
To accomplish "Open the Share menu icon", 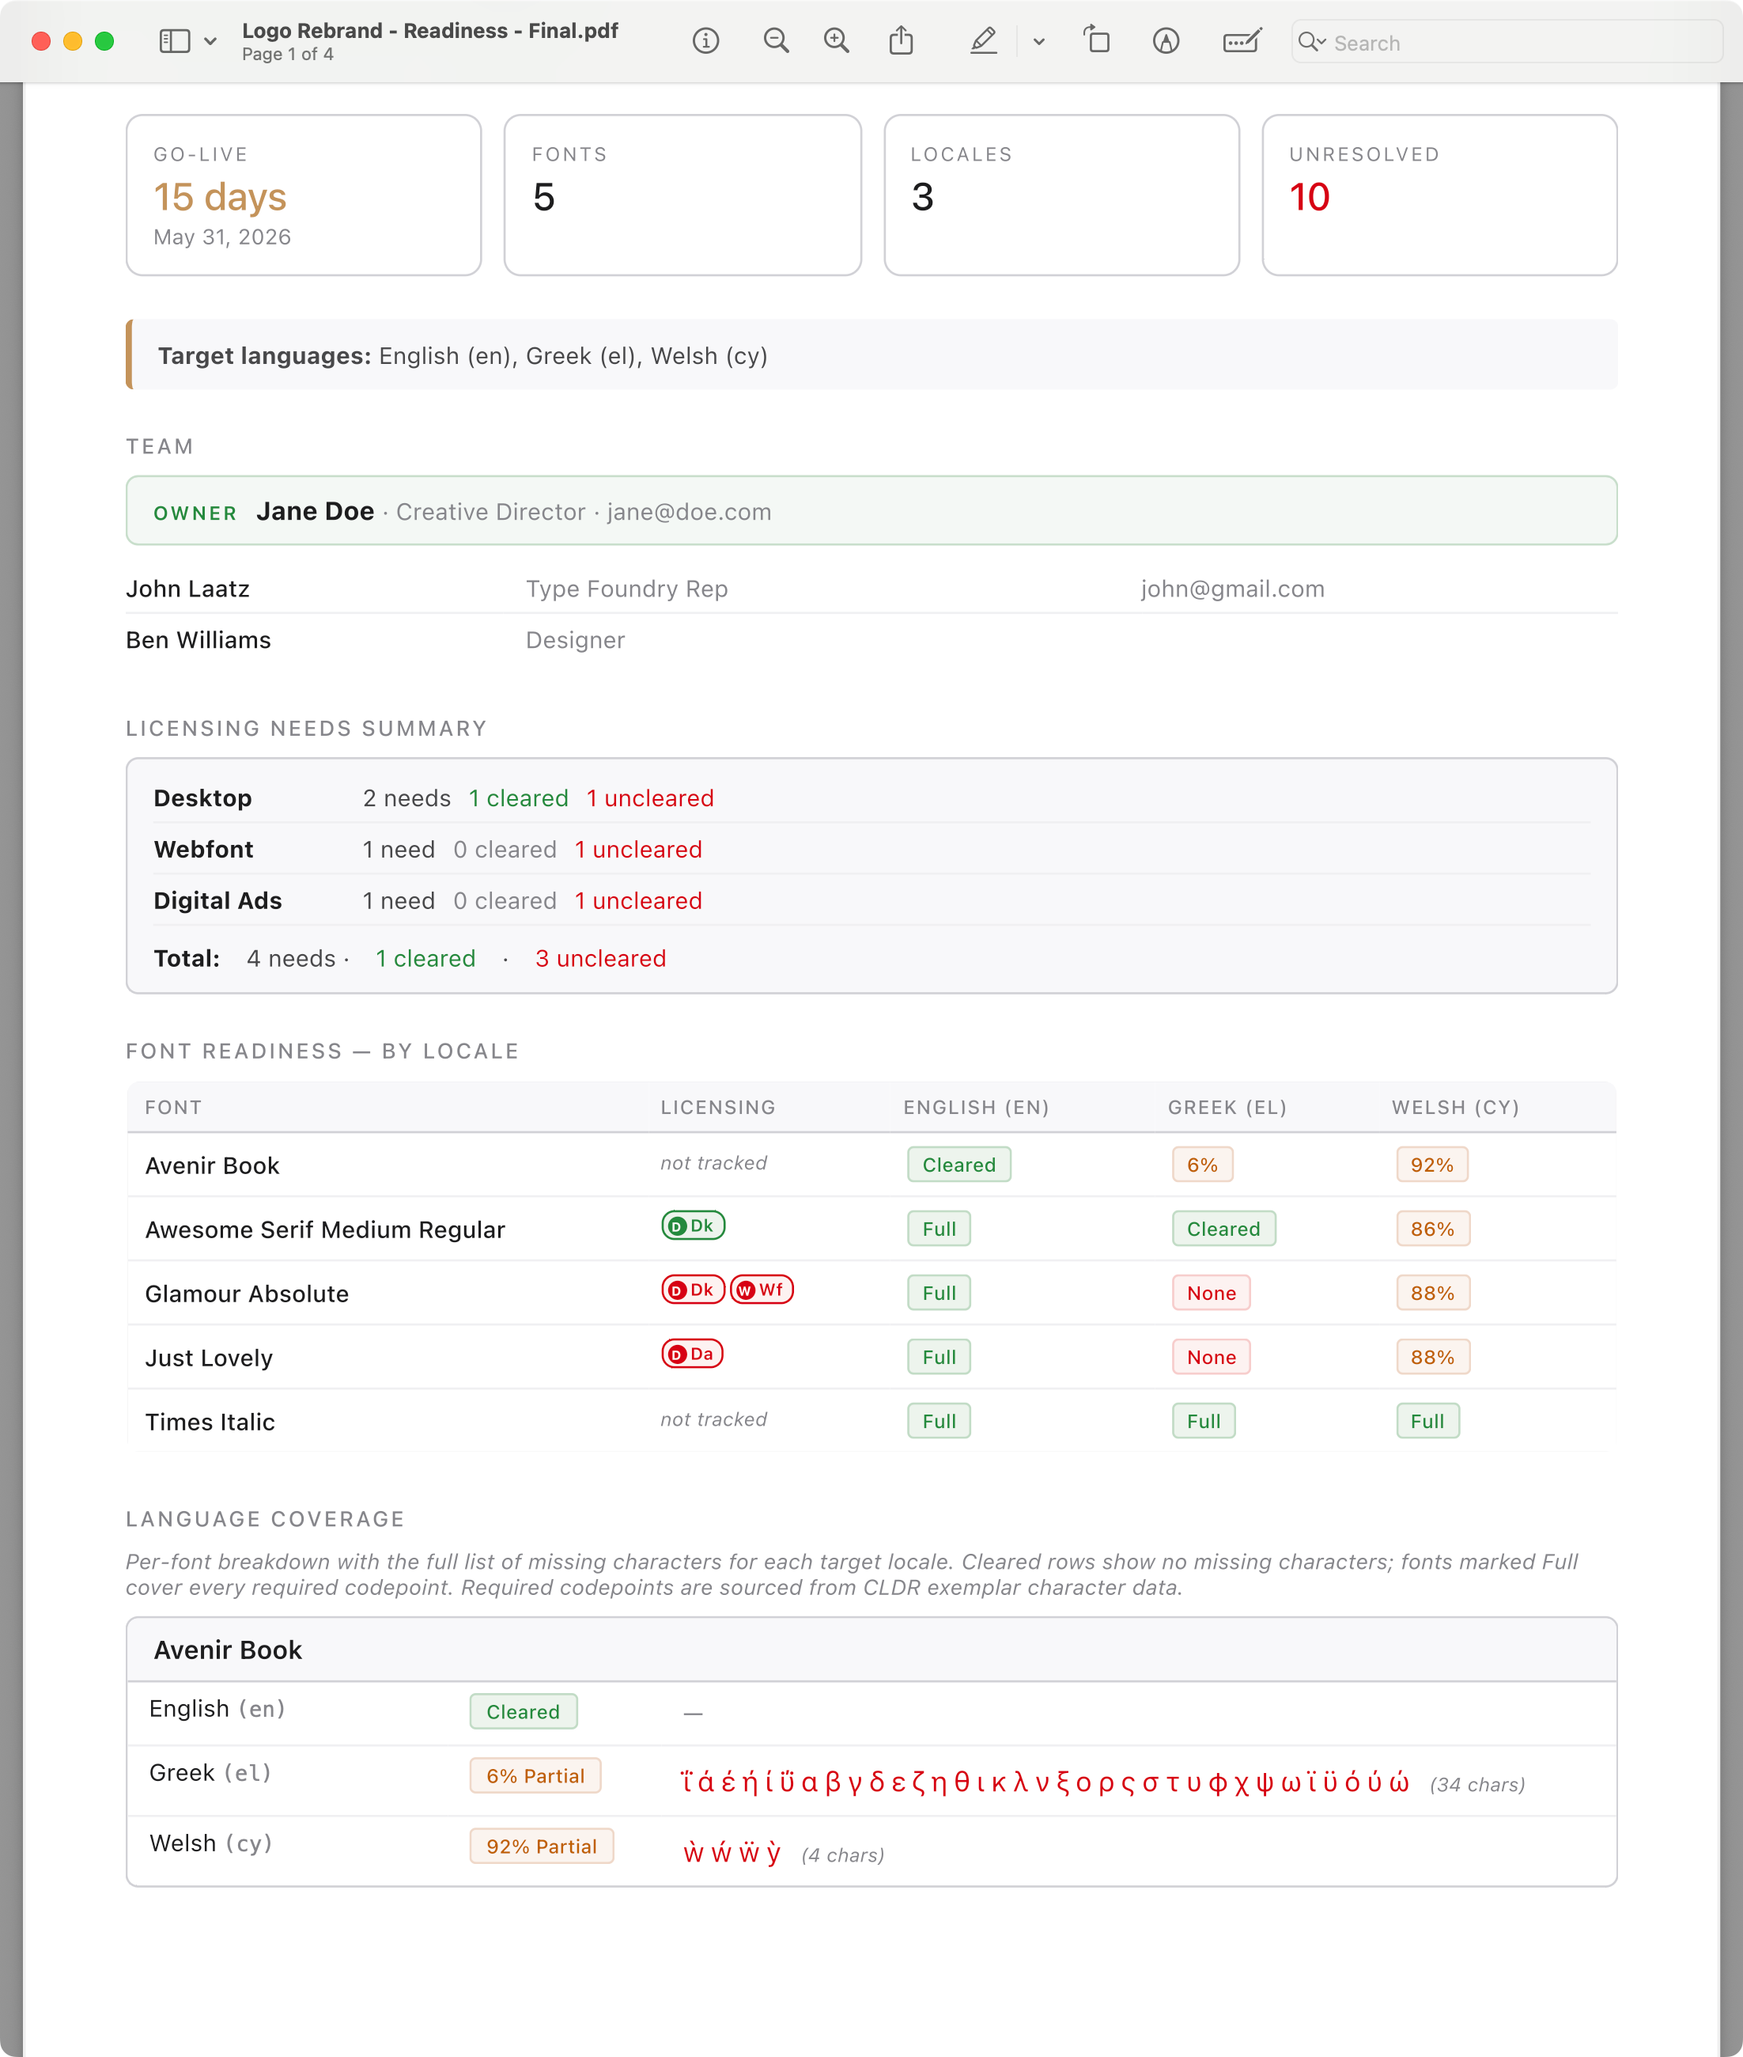I will click(901, 40).
